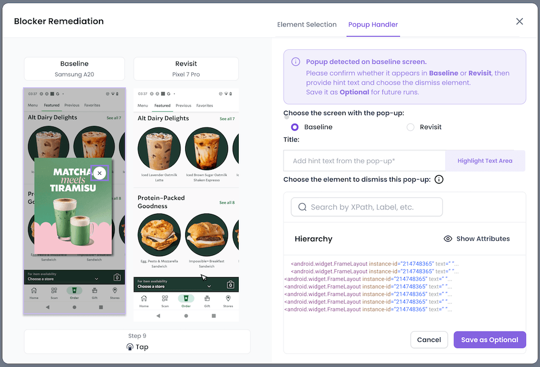Open the Popup Handler tab
The height and width of the screenshot is (367, 540).
[373, 24]
